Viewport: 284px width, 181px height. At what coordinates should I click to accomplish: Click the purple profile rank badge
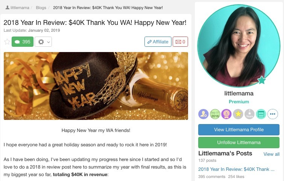pos(203,114)
